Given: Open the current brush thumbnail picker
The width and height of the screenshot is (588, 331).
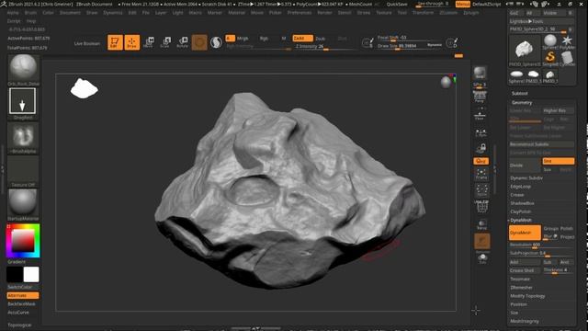Looking at the screenshot, I should (23, 68).
